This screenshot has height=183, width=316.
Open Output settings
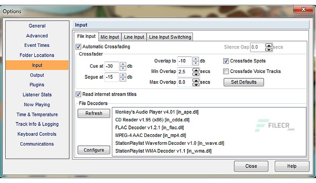(37, 75)
